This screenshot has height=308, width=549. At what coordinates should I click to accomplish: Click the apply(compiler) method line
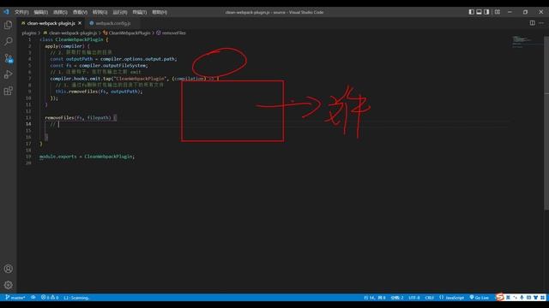pos(67,46)
